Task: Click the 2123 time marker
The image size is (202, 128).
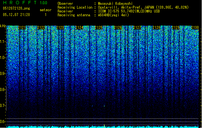Action: [x=60, y=28]
